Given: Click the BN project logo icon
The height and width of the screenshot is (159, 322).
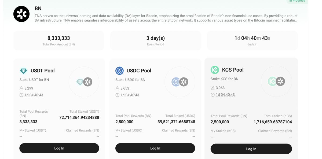Looking at the screenshot, I should pos(21,14).
